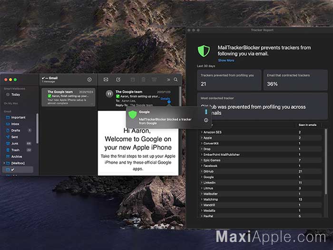The image size is (333, 250).
Task: Click the Delete trash toolbar icon
Action: (x=143, y=79)
